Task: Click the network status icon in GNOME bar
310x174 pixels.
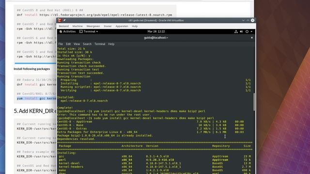Action: [236, 31]
